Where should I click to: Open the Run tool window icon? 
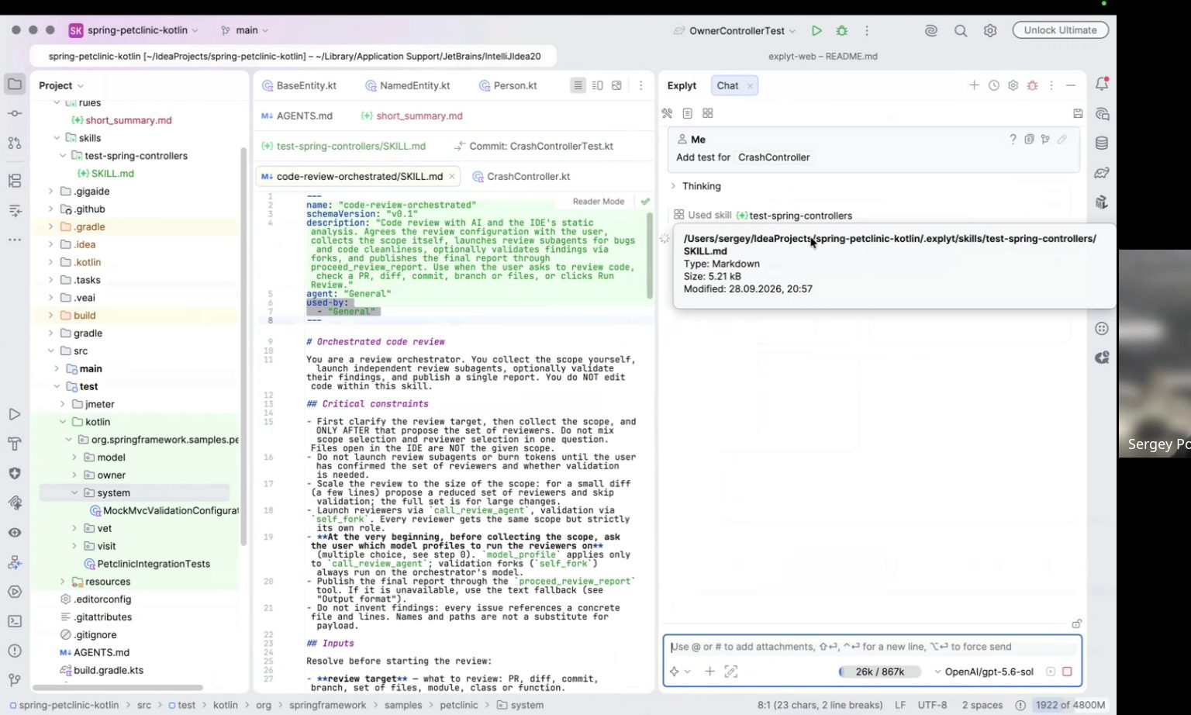pyautogui.click(x=15, y=415)
